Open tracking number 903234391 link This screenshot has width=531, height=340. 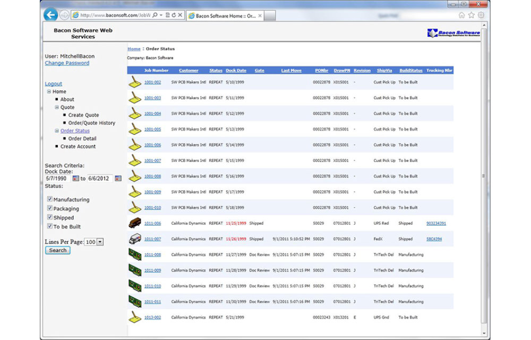(x=436, y=223)
